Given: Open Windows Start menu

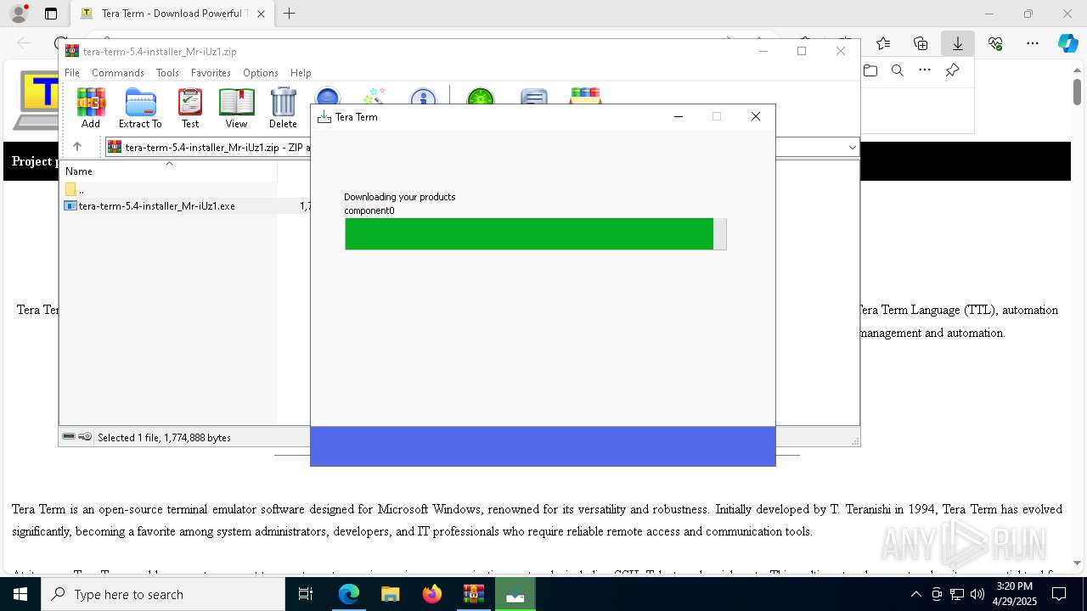Looking at the screenshot, I should [x=20, y=595].
